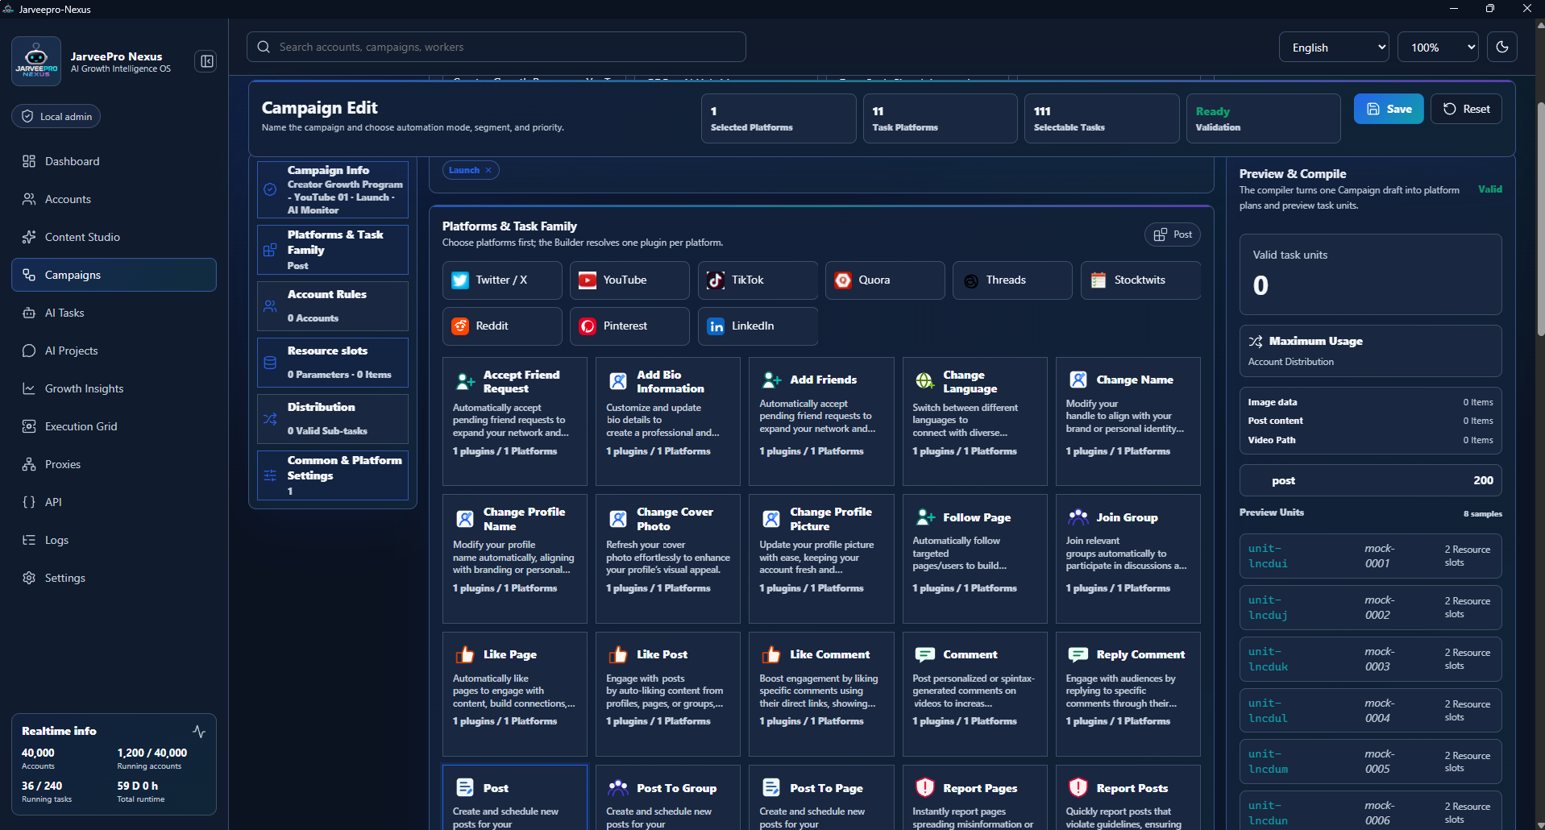Screen dimensions: 1545x830
Task: Remove the Launch tag
Action: 488,170
